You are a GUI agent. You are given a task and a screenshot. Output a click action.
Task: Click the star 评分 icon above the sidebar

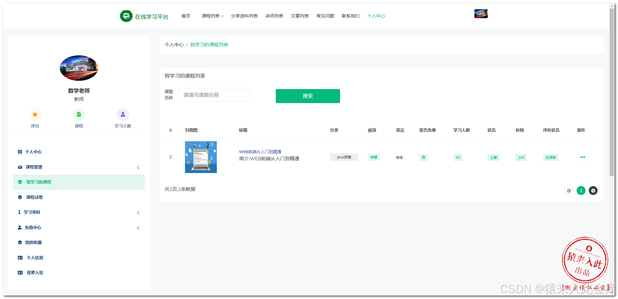35,114
